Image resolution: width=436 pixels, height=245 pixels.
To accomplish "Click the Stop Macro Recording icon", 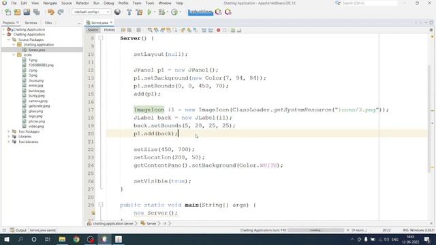I will pyautogui.click(x=225, y=30).
